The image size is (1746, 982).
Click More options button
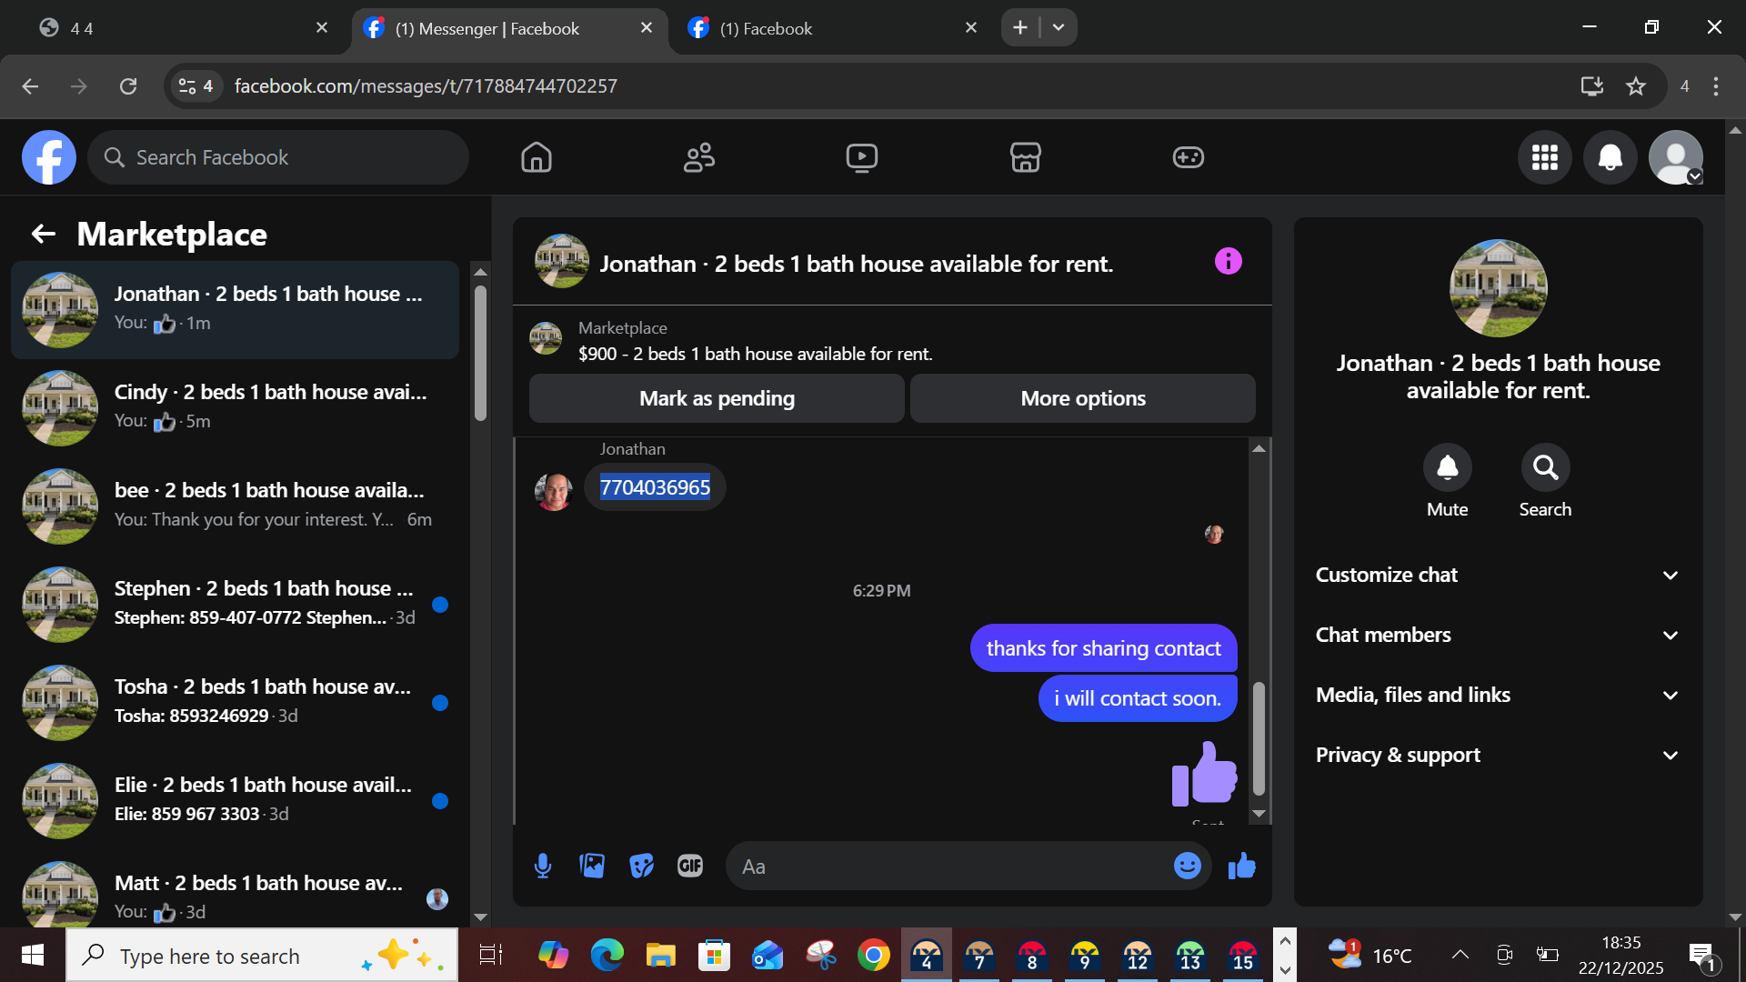pyautogui.click(x=1082, y=398)
